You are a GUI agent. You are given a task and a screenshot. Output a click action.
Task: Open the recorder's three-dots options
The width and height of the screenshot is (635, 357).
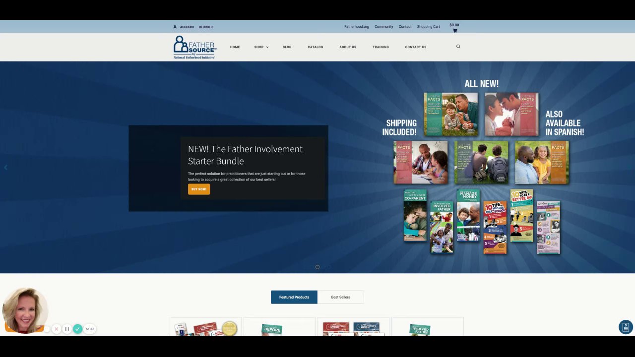(x=47, y=329)
